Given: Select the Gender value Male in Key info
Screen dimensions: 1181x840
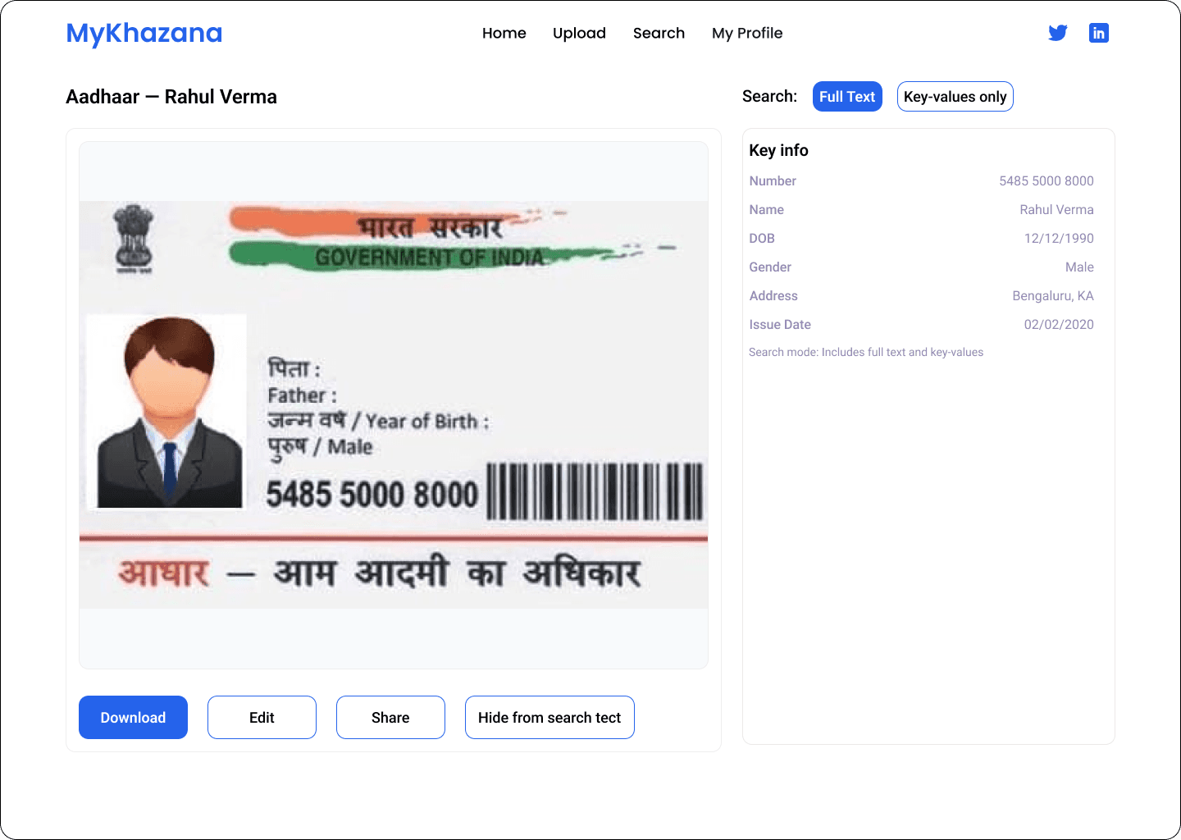Looking at the screenshot, I should [x=1079, y=267].
